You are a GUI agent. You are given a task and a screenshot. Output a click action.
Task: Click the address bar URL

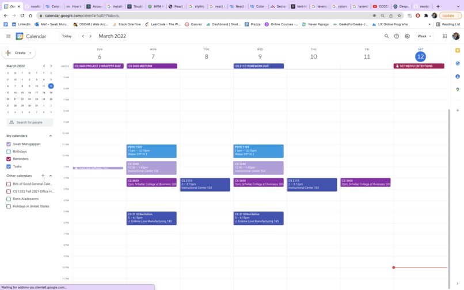click(82, 16)
